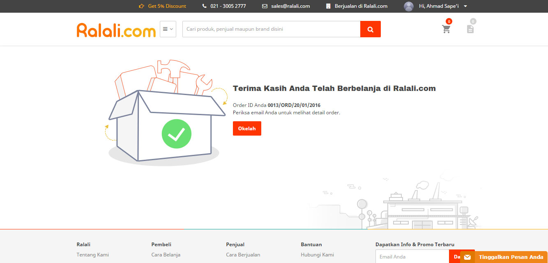Click the search magnifier button
The width and height of the screenshot is (548, 263).
[x=370, y=29]
